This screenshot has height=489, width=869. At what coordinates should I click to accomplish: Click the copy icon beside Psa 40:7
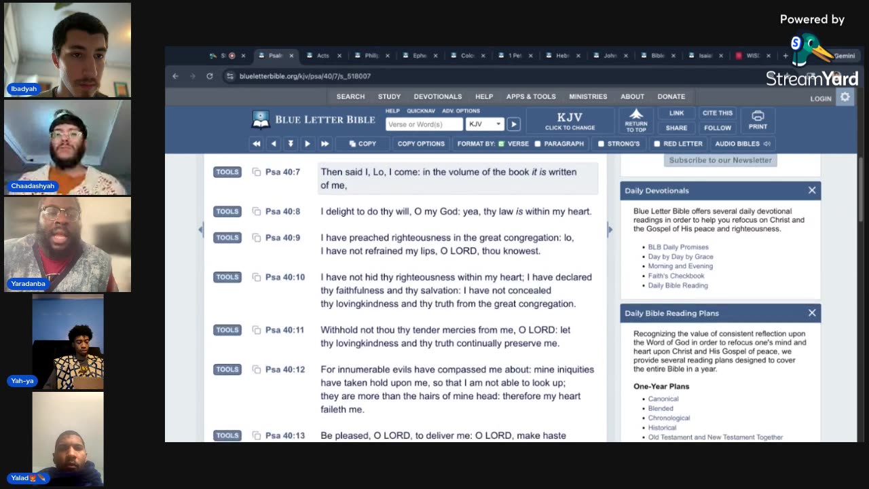pyautogui.click(x=257, y=172)
